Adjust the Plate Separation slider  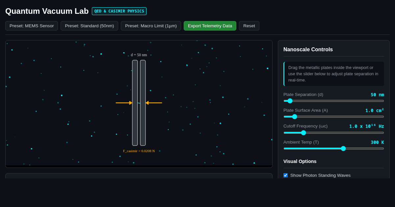click(x=334, y=101)
